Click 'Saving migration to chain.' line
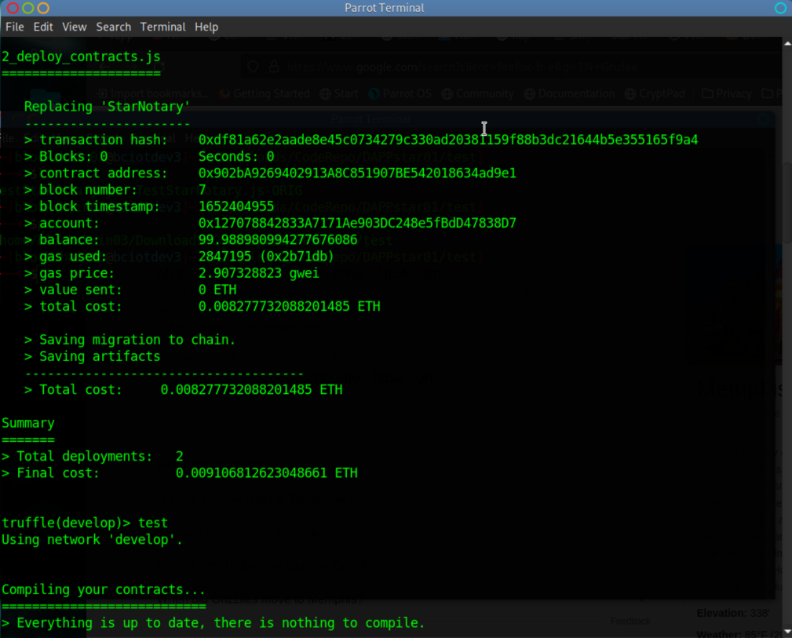Image resolution: width=792 pixels, height=638 pixels. point(130,340)
